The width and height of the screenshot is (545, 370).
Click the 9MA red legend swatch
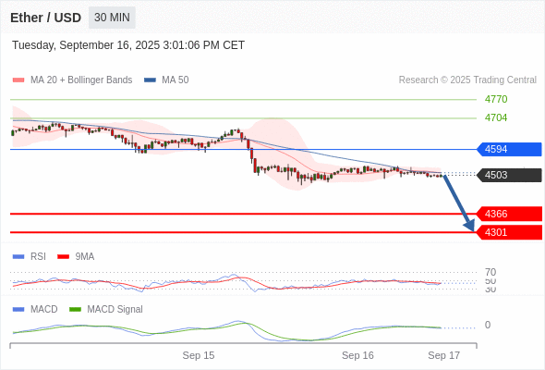(x=63, y=257)
